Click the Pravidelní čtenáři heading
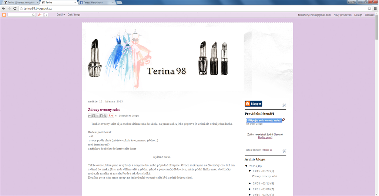Image resolution: width=379 pixels, height=196 pixels. click(259, 114)
